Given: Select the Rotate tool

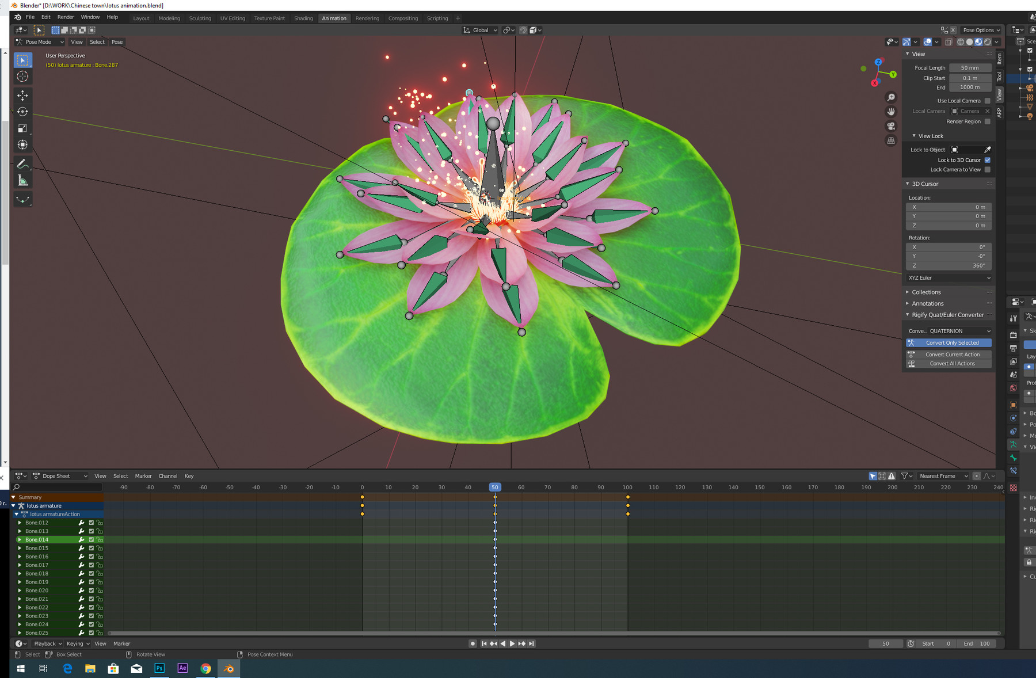Looking at the screenshot, I should (23, 112).
